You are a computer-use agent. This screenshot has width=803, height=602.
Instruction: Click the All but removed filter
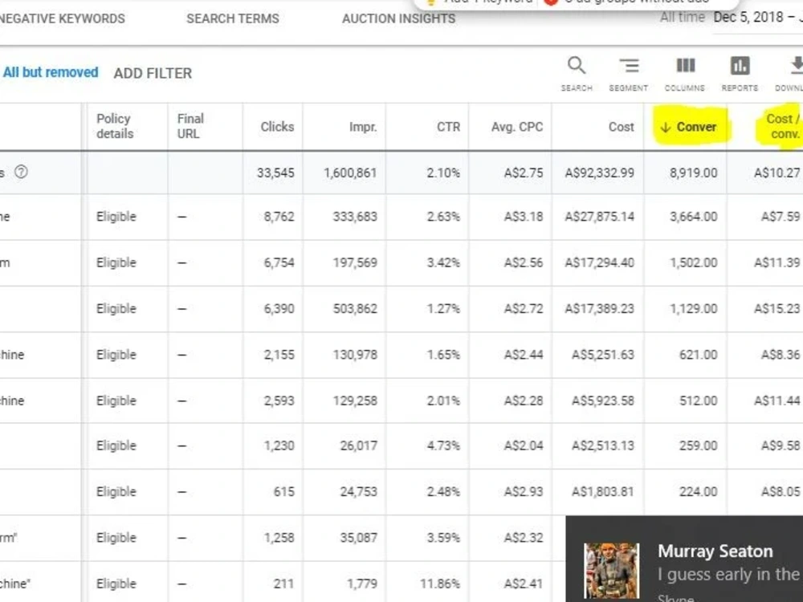click(50, 72)
